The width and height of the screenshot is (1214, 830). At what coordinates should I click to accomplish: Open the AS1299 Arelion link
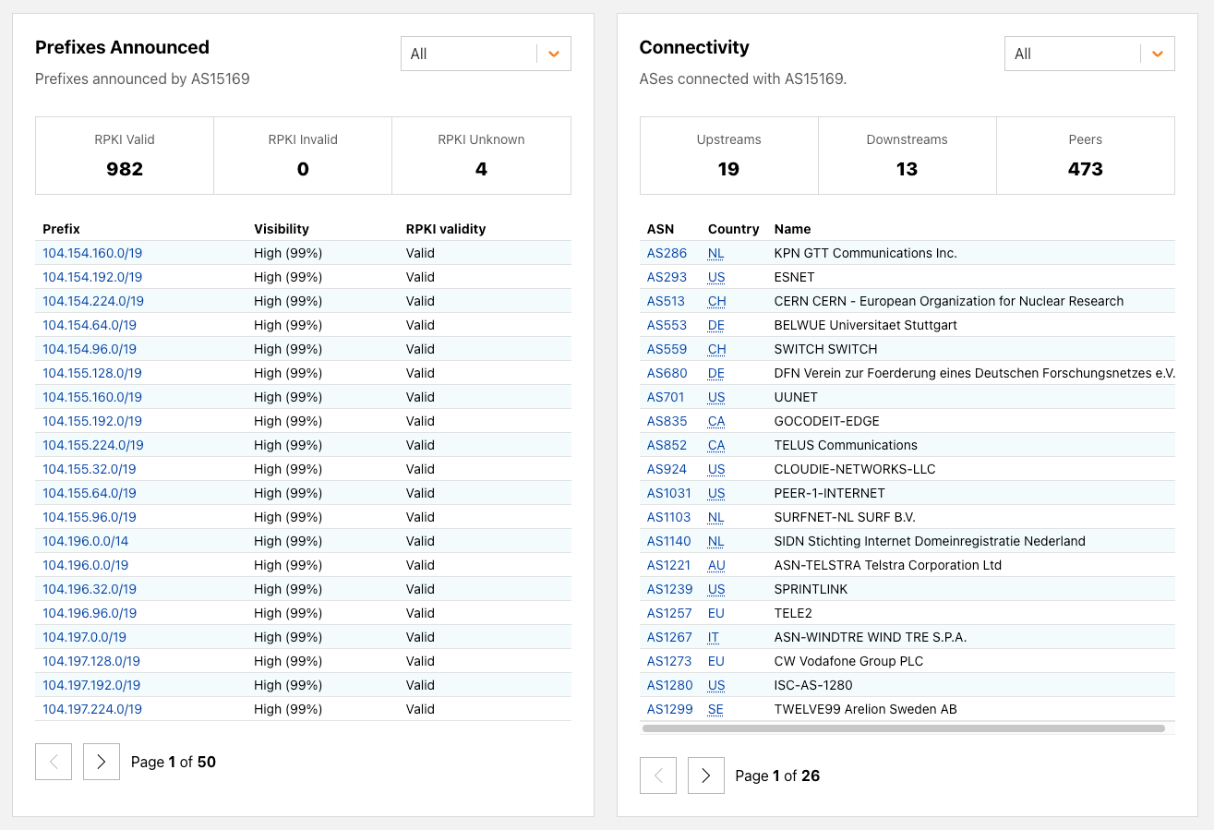click(669, 709)
